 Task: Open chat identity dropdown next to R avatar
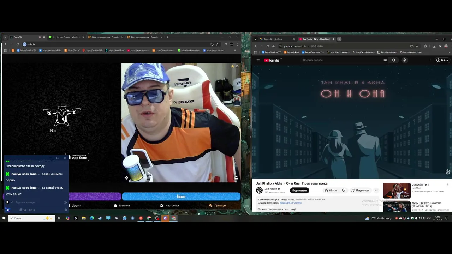12,202
